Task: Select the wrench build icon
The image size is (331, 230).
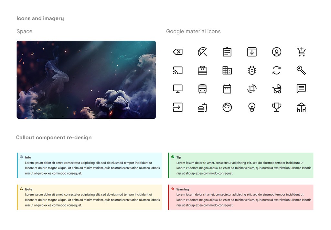Action: (301, 70)
